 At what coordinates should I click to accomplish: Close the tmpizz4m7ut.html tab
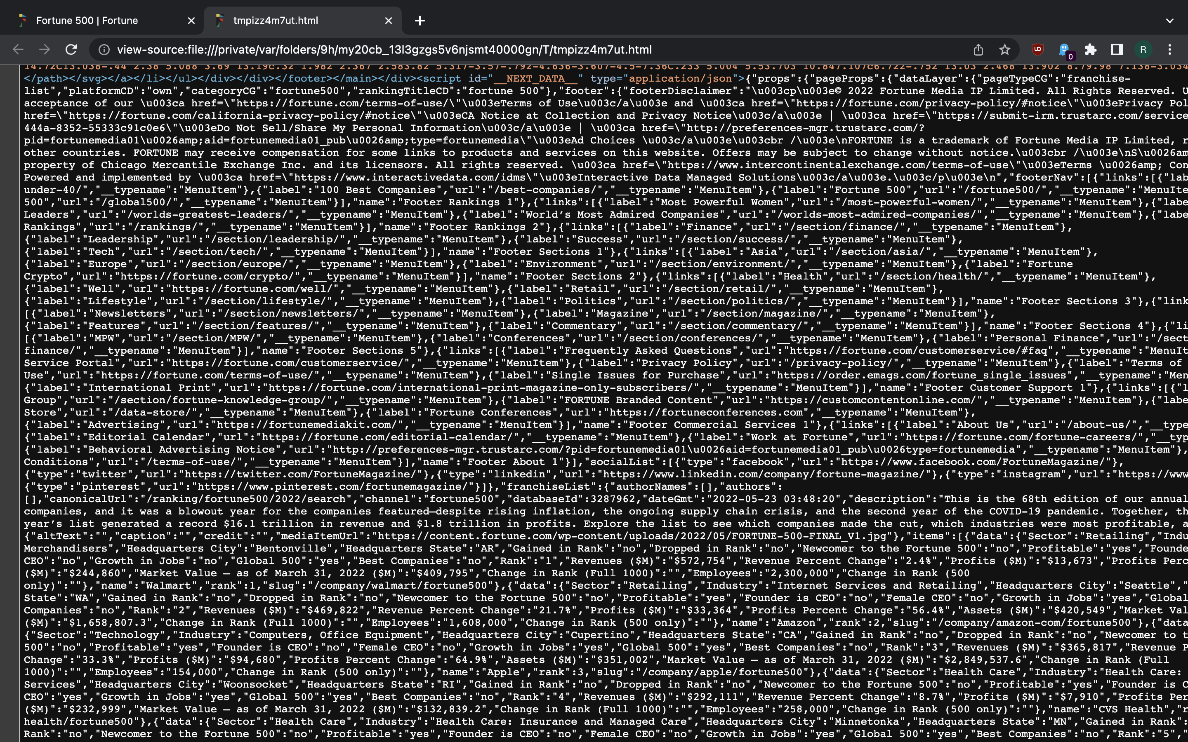point(388,21)
